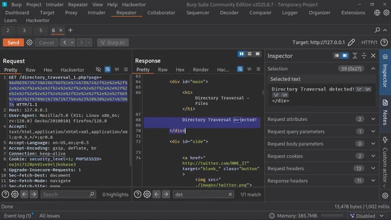Select stacked horizontal layout

click(250, 54)
